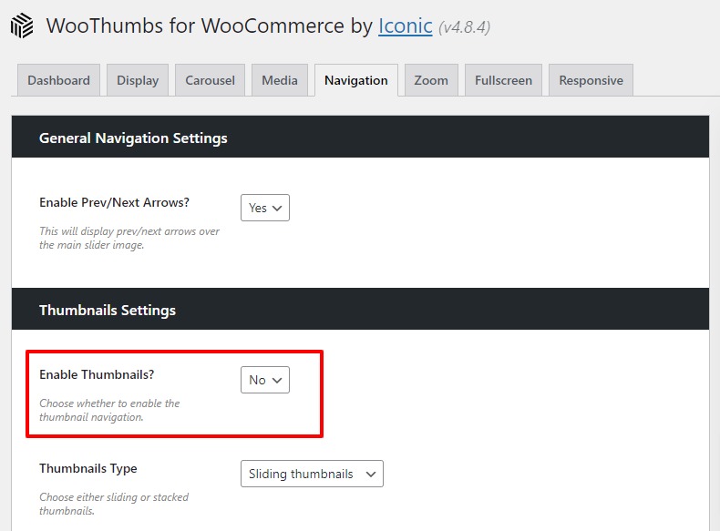Screen dimensions: 720x531
Task: Open the Responsive tab
Action: [591, 80]
